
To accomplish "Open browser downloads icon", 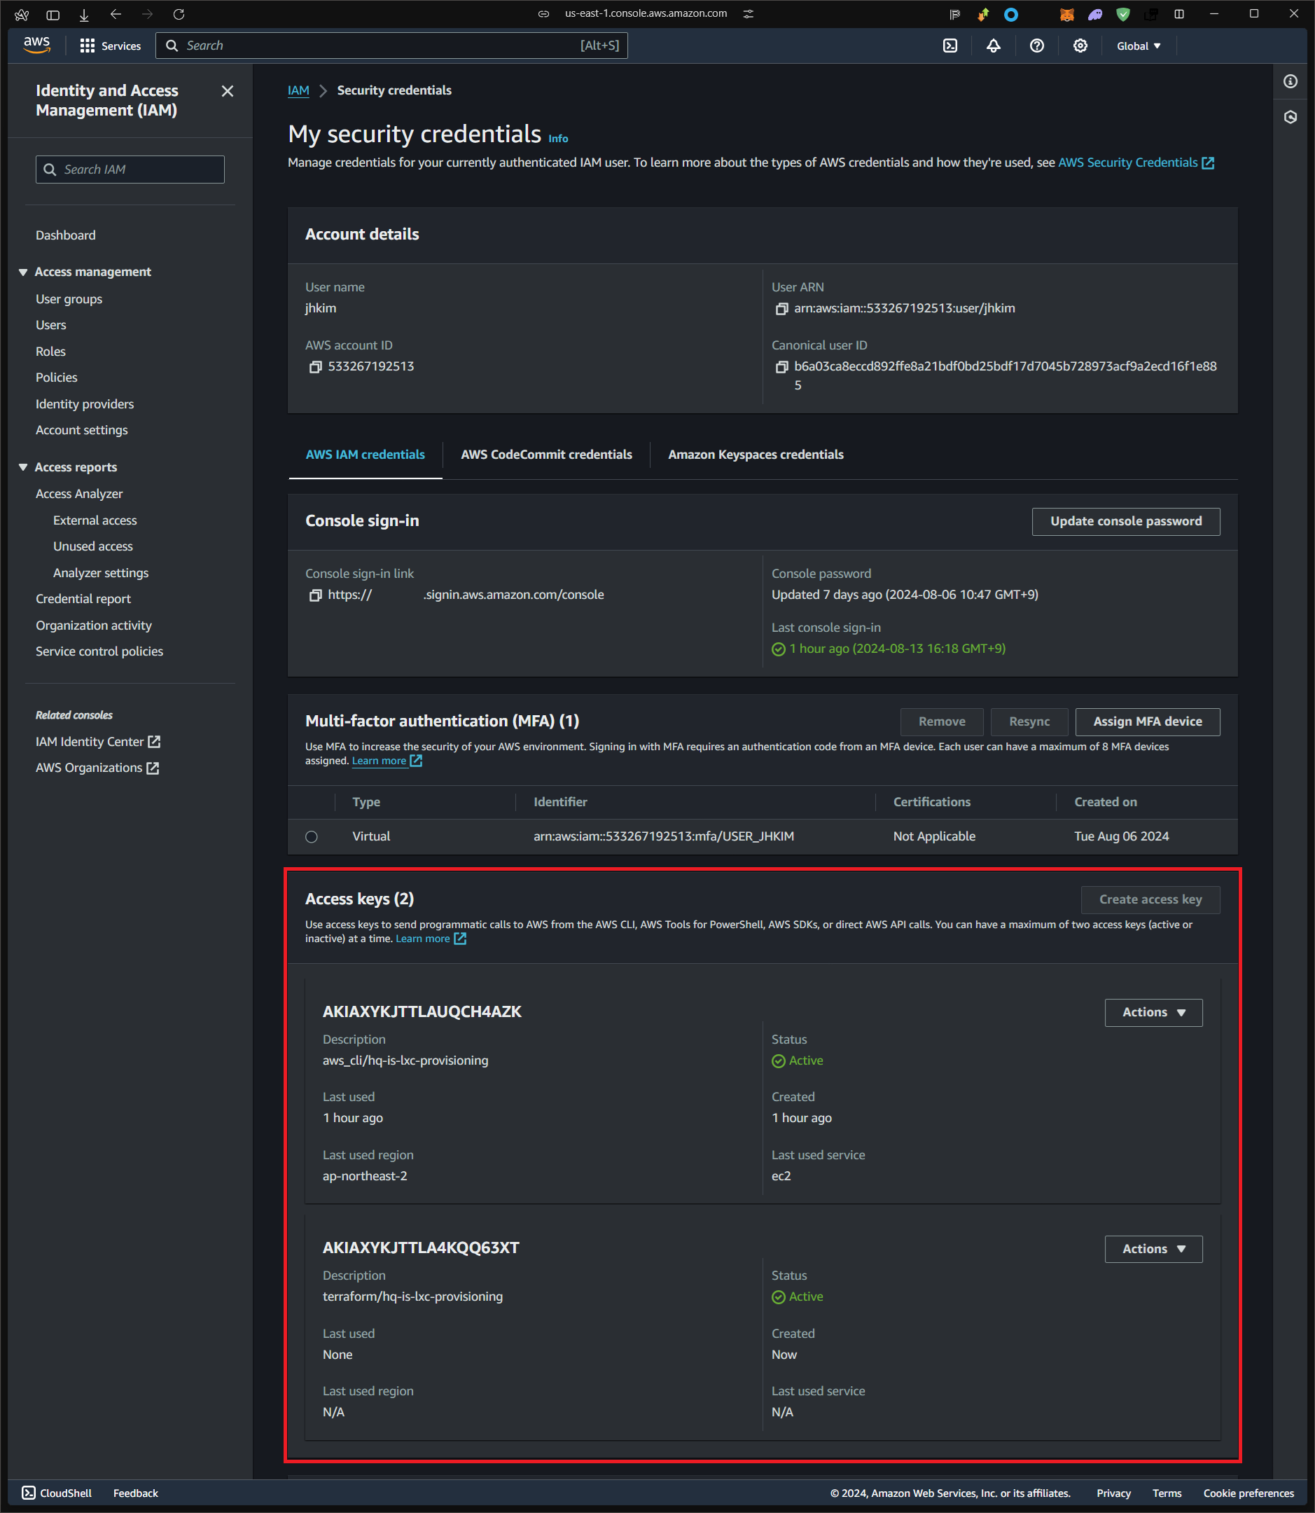I will pyautogui.click(x=83, y=14).
